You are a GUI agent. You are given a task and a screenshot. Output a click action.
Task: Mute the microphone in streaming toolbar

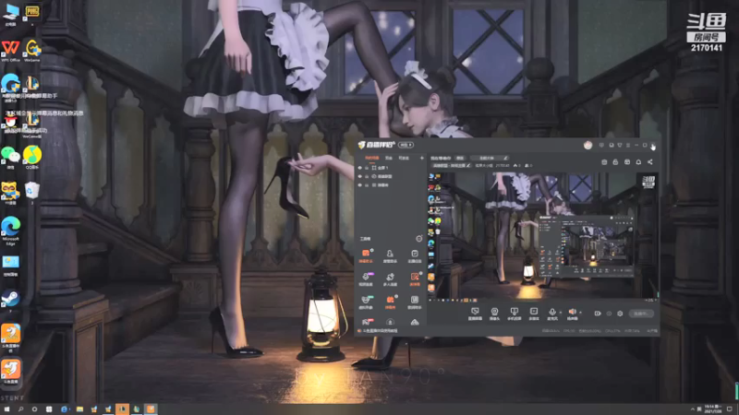click(551, 314)
